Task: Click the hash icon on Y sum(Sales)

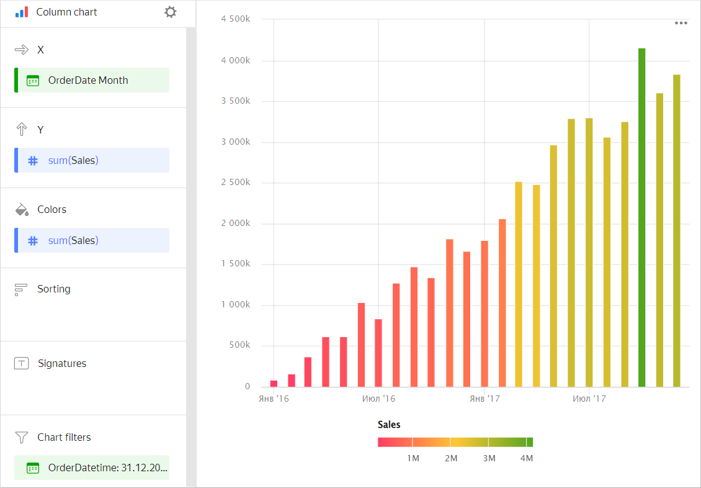Action: pyautogui.click(x=33, y=161)
